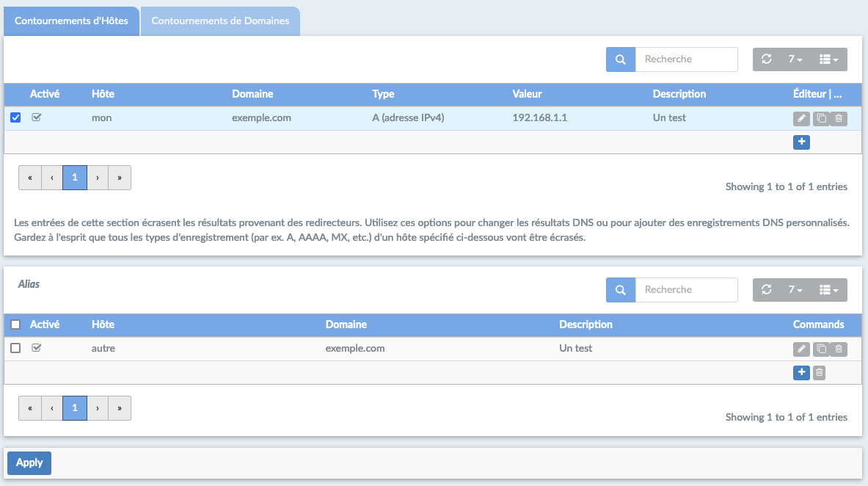Sort host table by Type column
This screenshot has height=486, width=868.
[383, 94]
